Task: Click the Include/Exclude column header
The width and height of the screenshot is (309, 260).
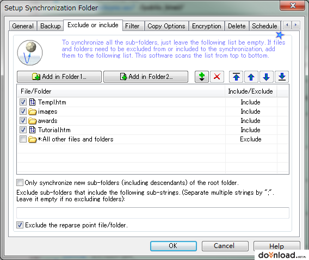Action: (x=251, y=91)
